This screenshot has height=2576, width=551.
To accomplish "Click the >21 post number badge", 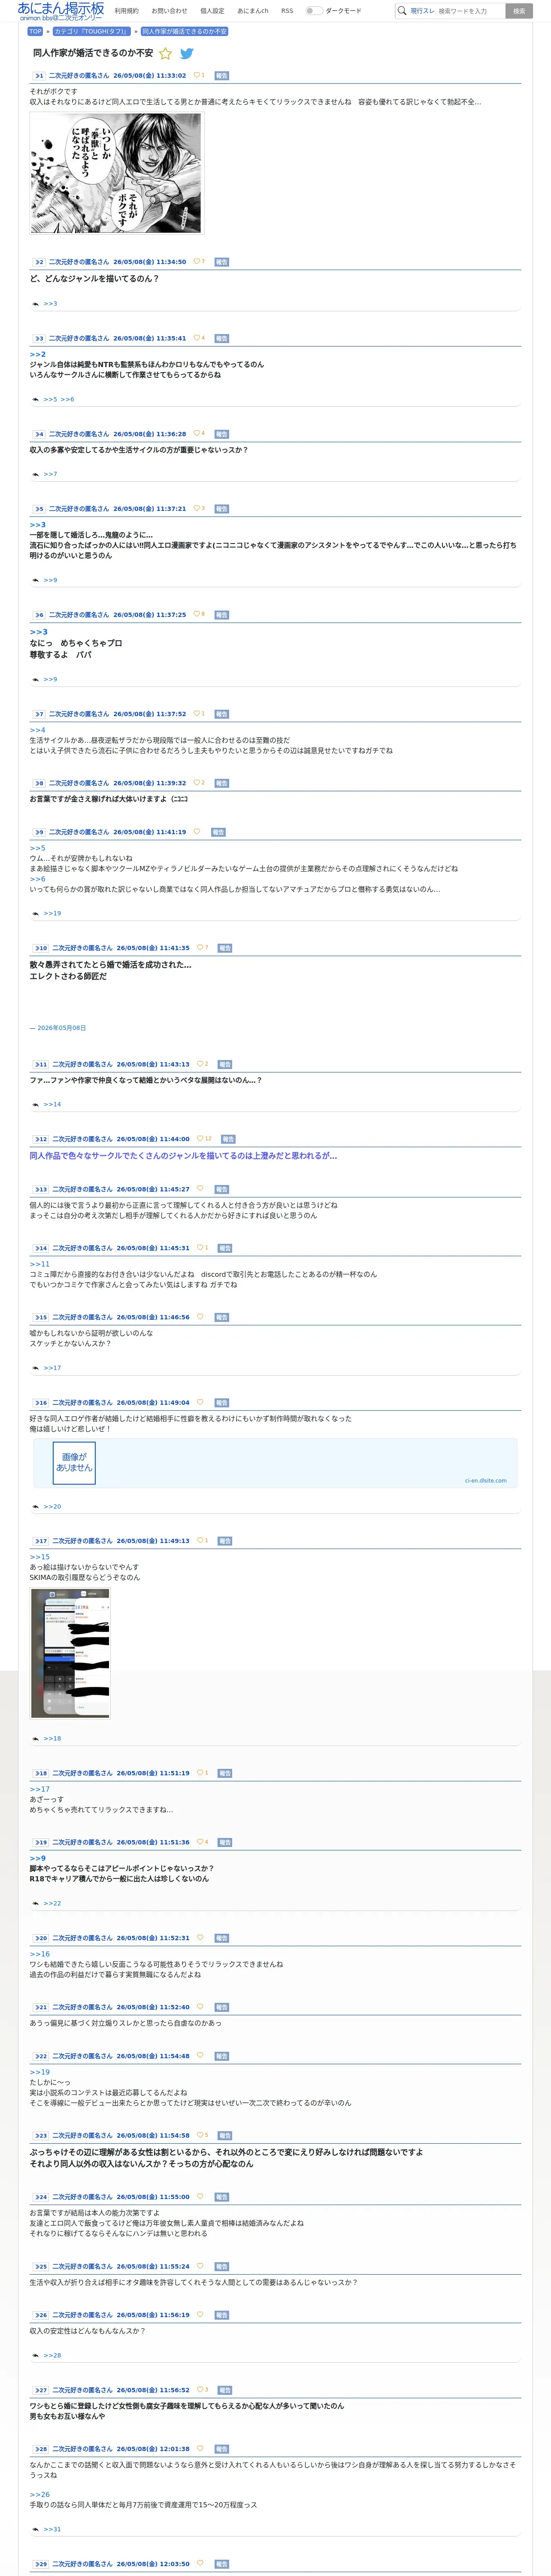I will pos(40,2007).
